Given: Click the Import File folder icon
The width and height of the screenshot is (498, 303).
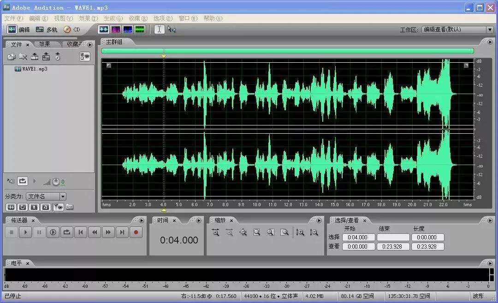Looking at the screenshot, I should [12, 57].
